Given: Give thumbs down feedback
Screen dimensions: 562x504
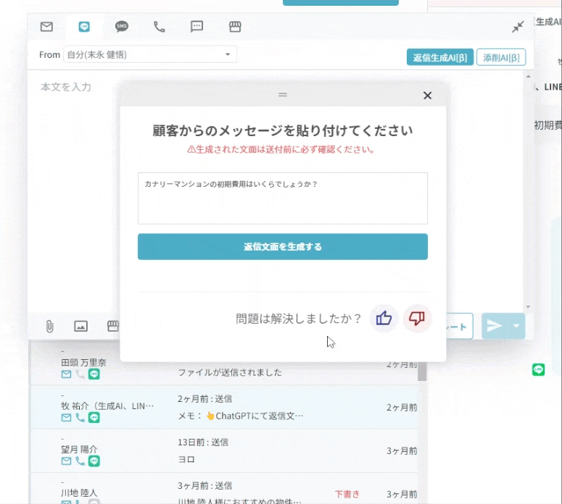Looking at the screenshot, I should click(417, 318).
